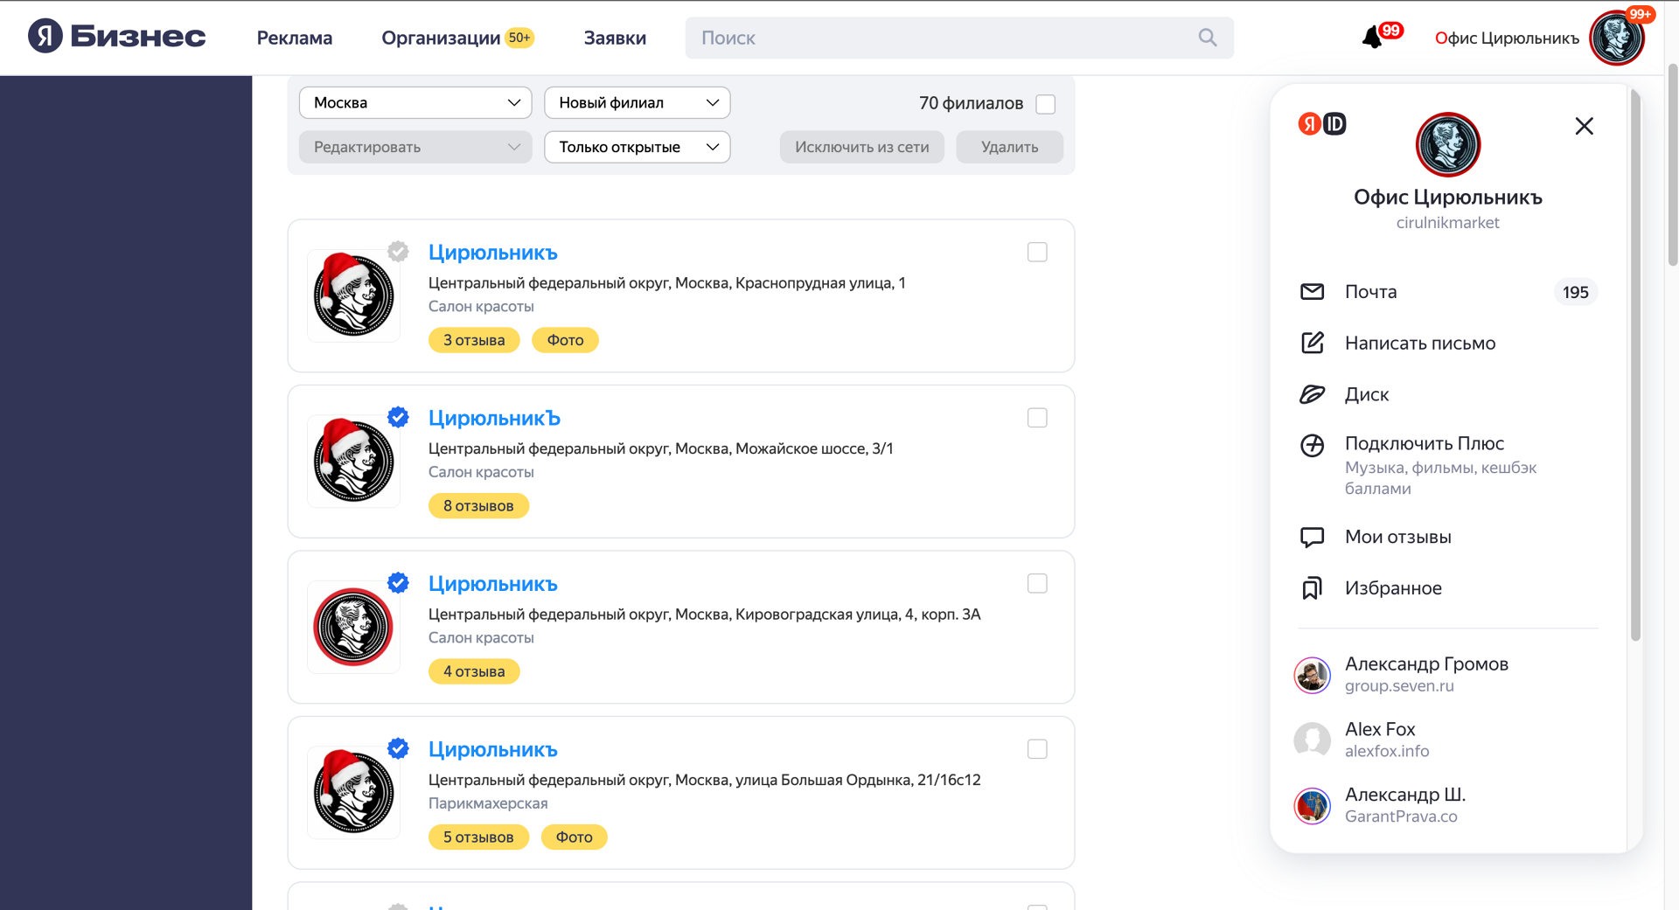
Task: Click the Yandex ID badge icon
Action: pyautogui.click(x=1322, y=124)
